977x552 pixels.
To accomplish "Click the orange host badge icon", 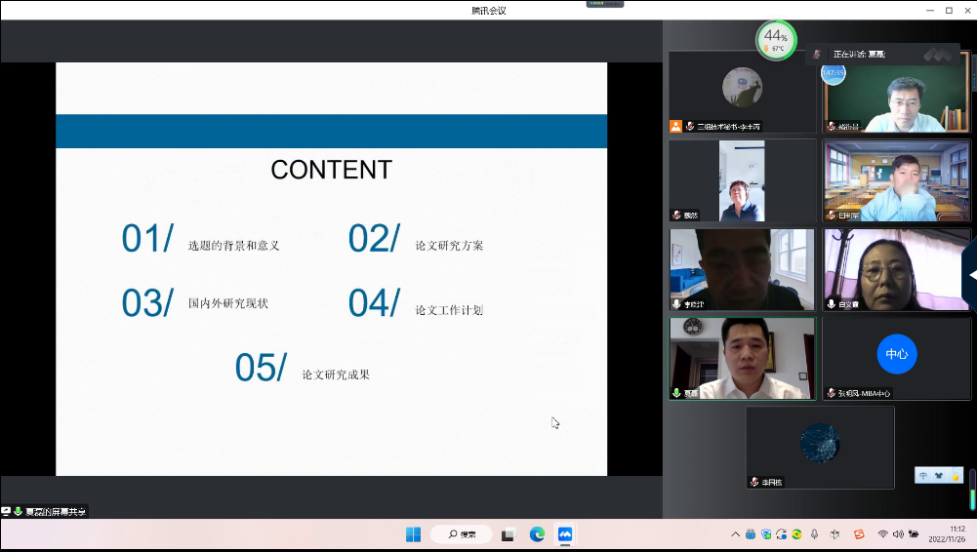I will pos(675,126).
